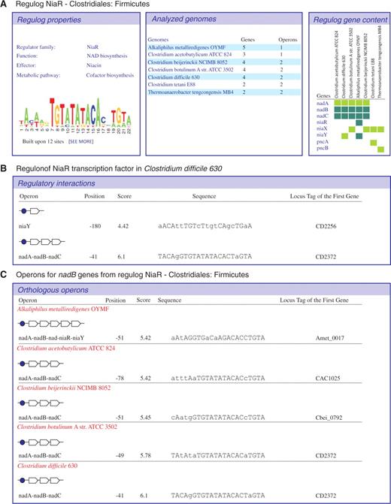This screenshot has width=391, height=504.
Task: Select score 4.42 in the niaY row
Action: 123,226
